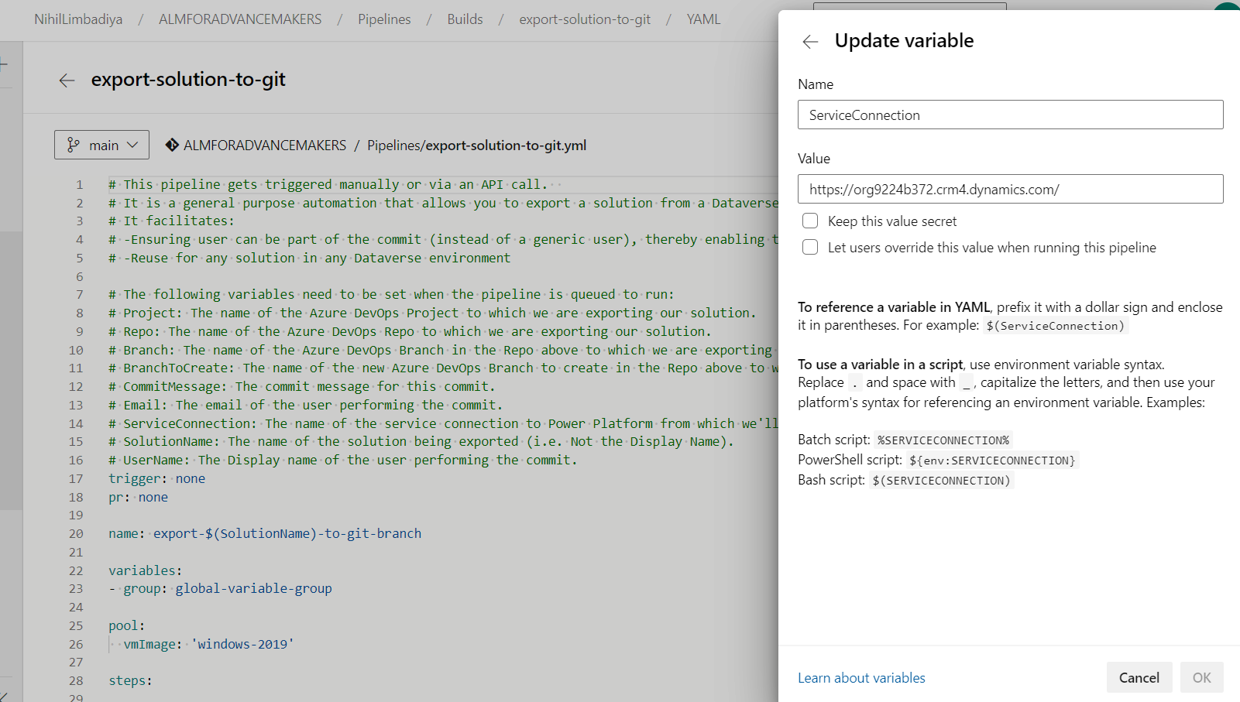Screen dimensions: 1240x702
Task: Click the ServiceConnection name input field
Action: tap(1010, 115)
